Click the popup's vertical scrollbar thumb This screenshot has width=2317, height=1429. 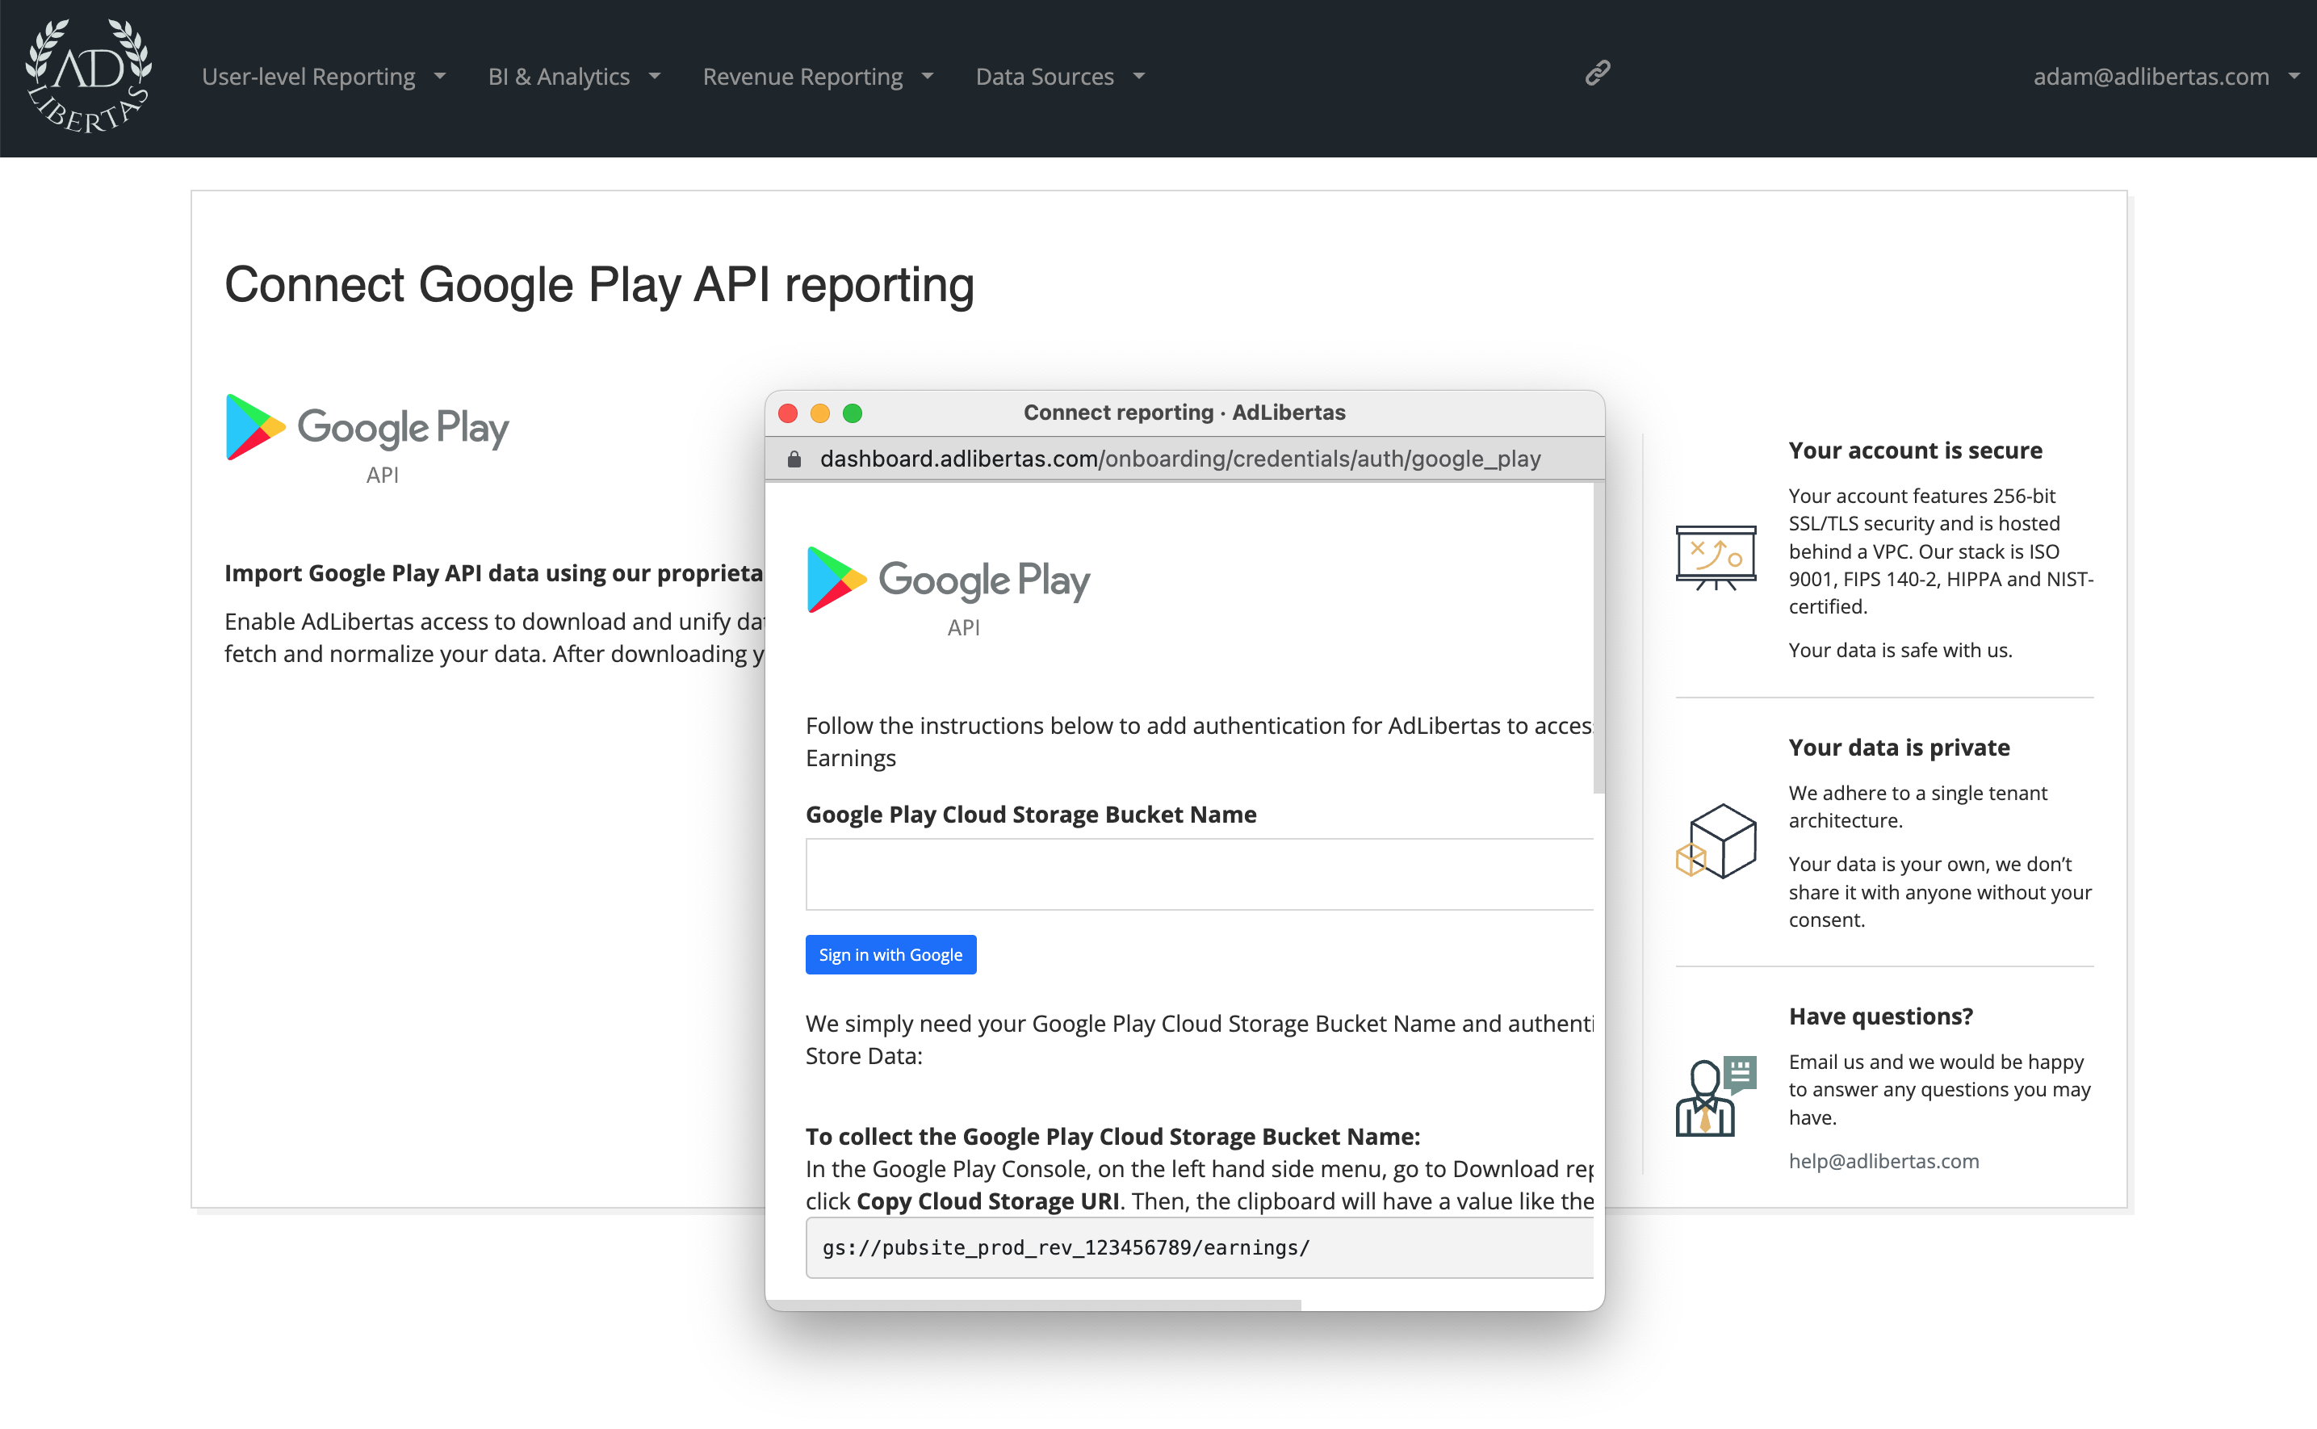(1598, 638)
